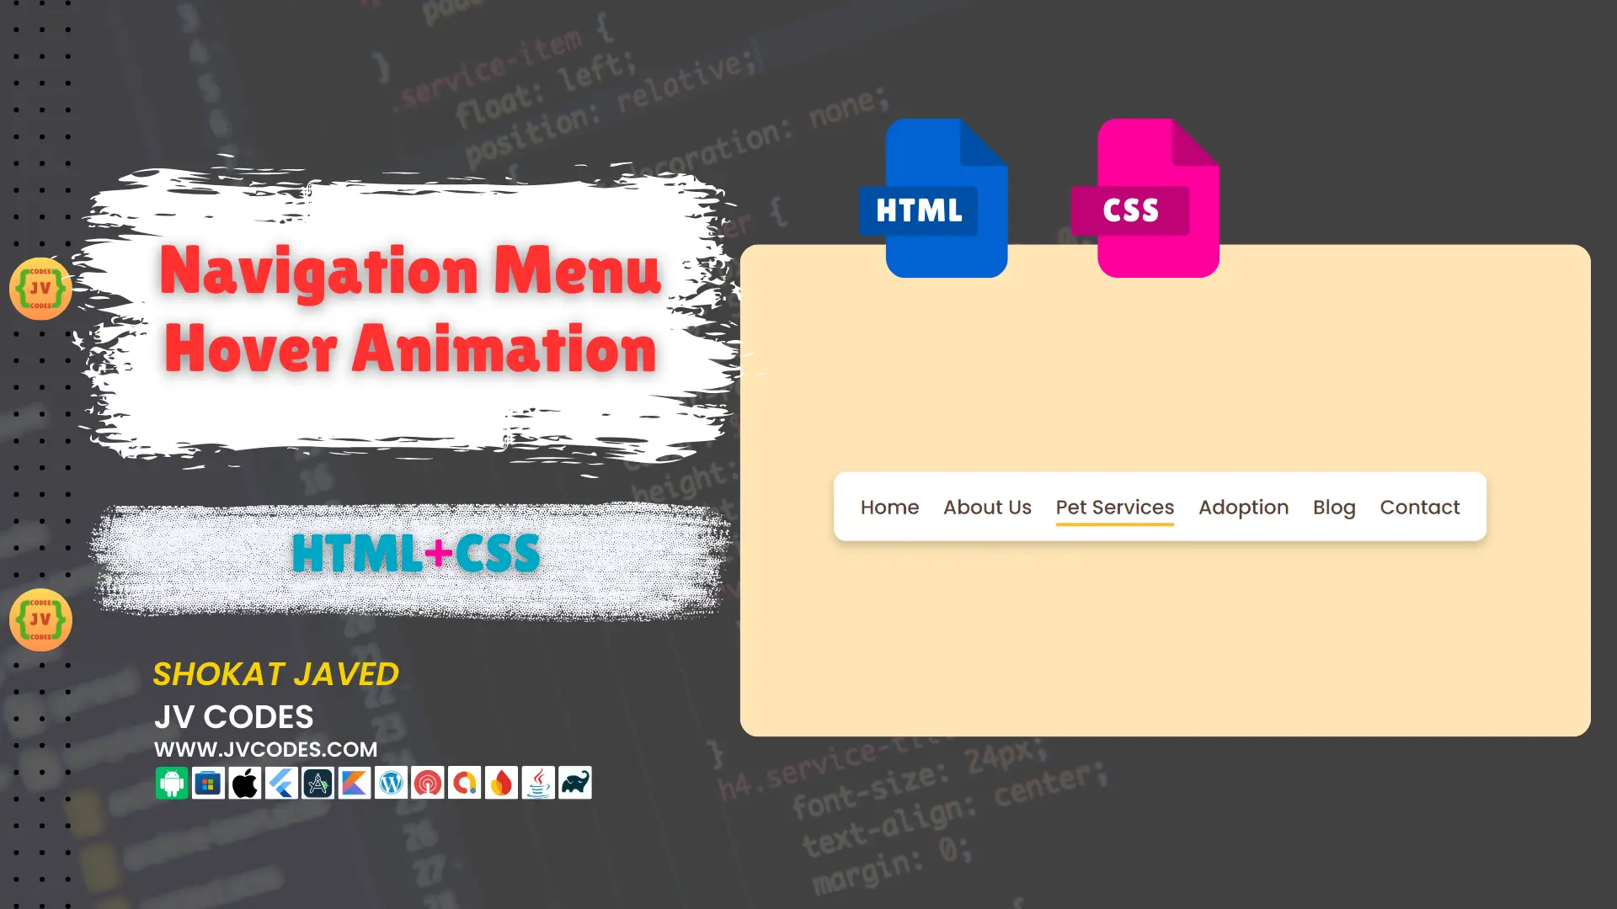Click the second JV CODES badge
The height and width of the screenshot is (909, 1617).
[x=40, y=620]
